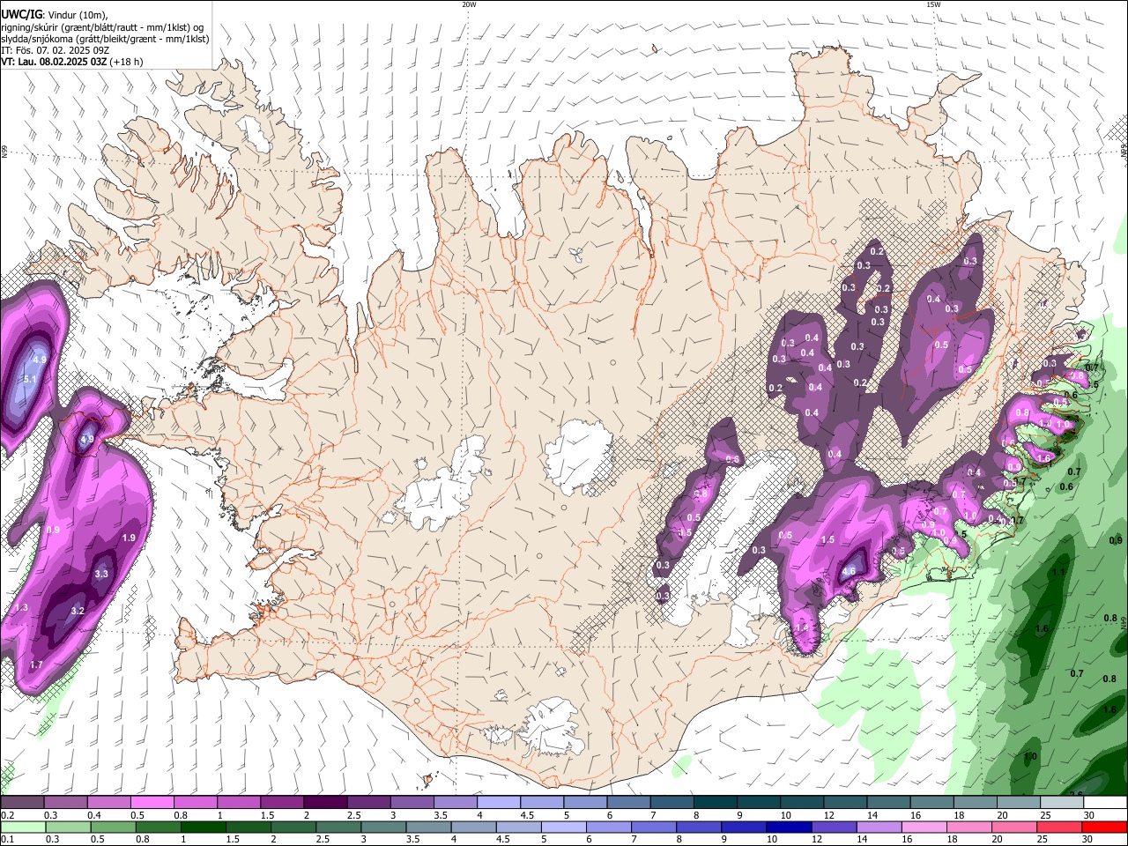Click the 5.1 precipitation value on the map

30,379
